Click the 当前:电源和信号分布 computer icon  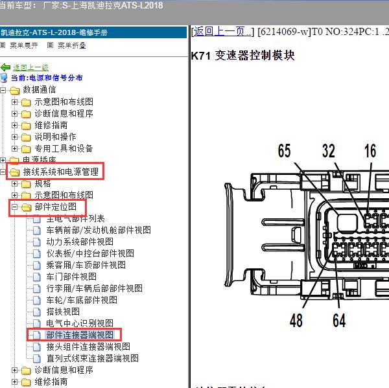pos(4,78)
